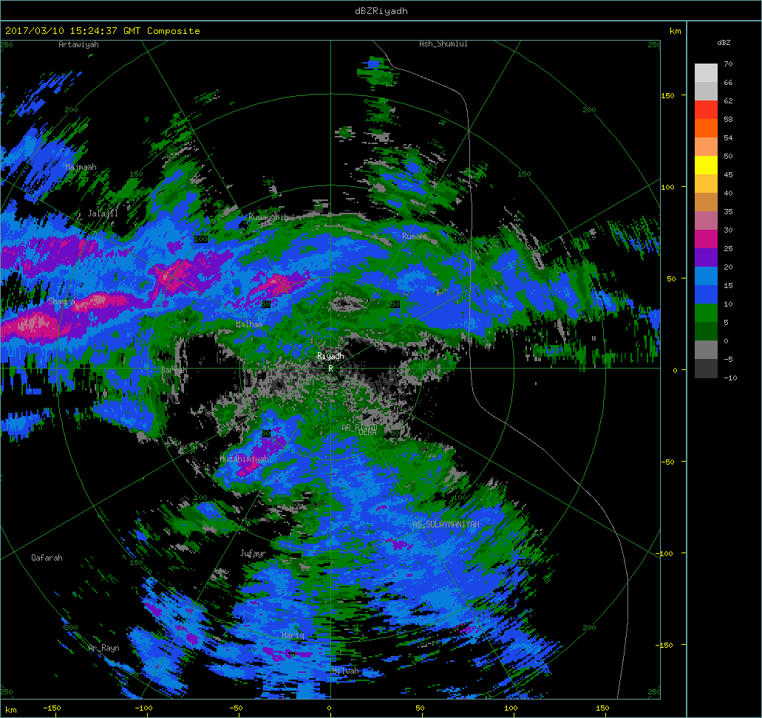Viewport: 762px width, 718px height.
Task: Click the Hariq city label
Action: (x=293, y=635)
